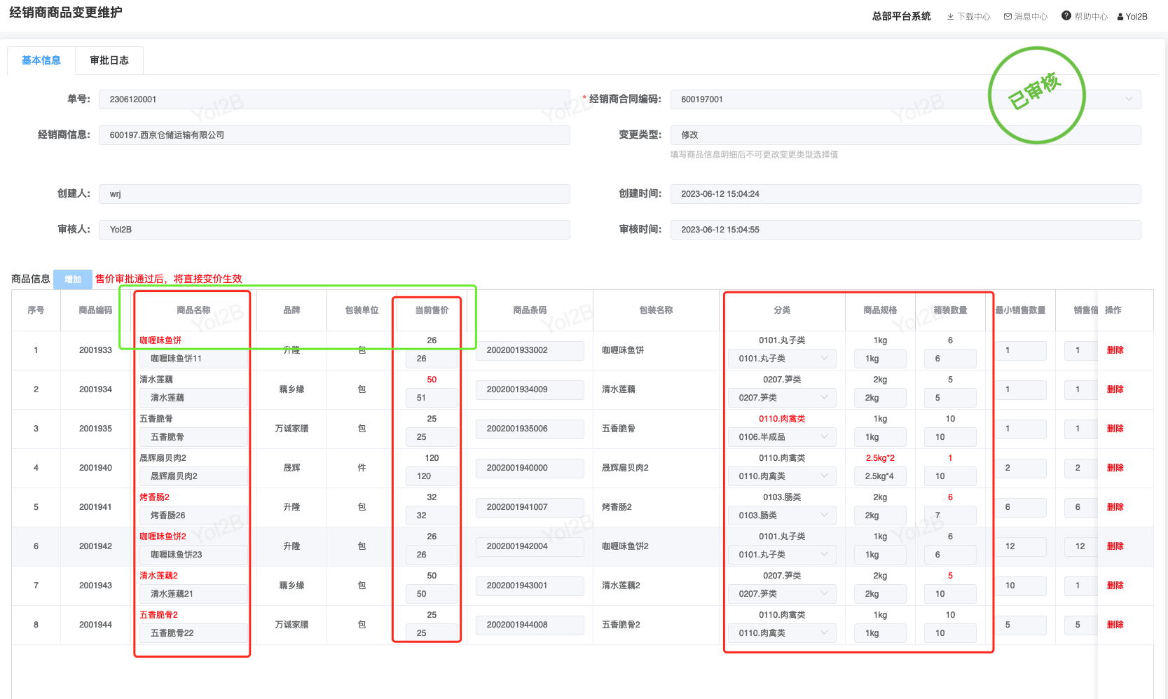1168x699 pixels.
Task: Open 分类 dropdown for product 2001933
Action: [x=782, y=359]
